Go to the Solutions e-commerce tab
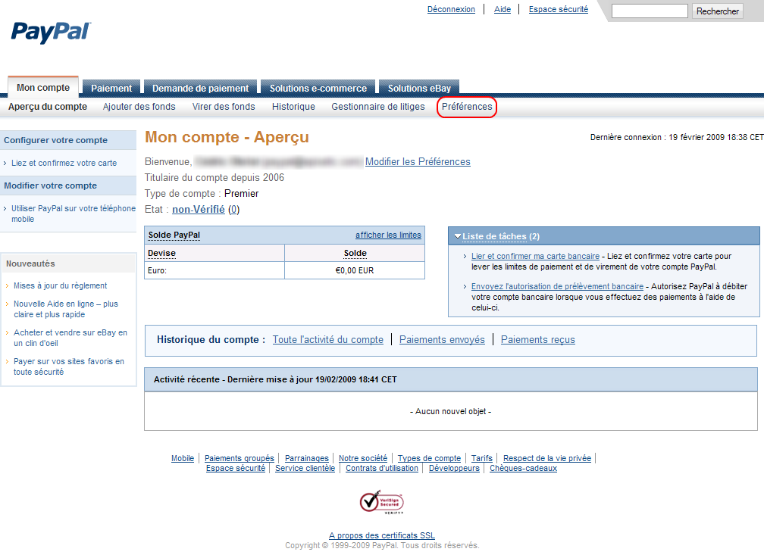764x555 pixels. [318, 88]
